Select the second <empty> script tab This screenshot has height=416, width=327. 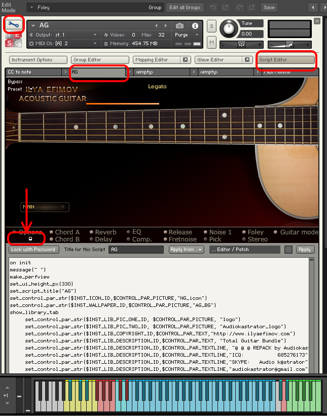226,72
